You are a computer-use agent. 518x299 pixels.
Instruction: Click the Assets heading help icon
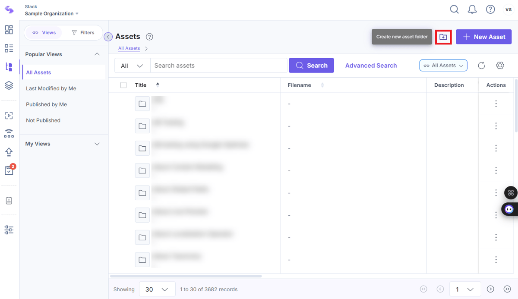tap(149, 37)
